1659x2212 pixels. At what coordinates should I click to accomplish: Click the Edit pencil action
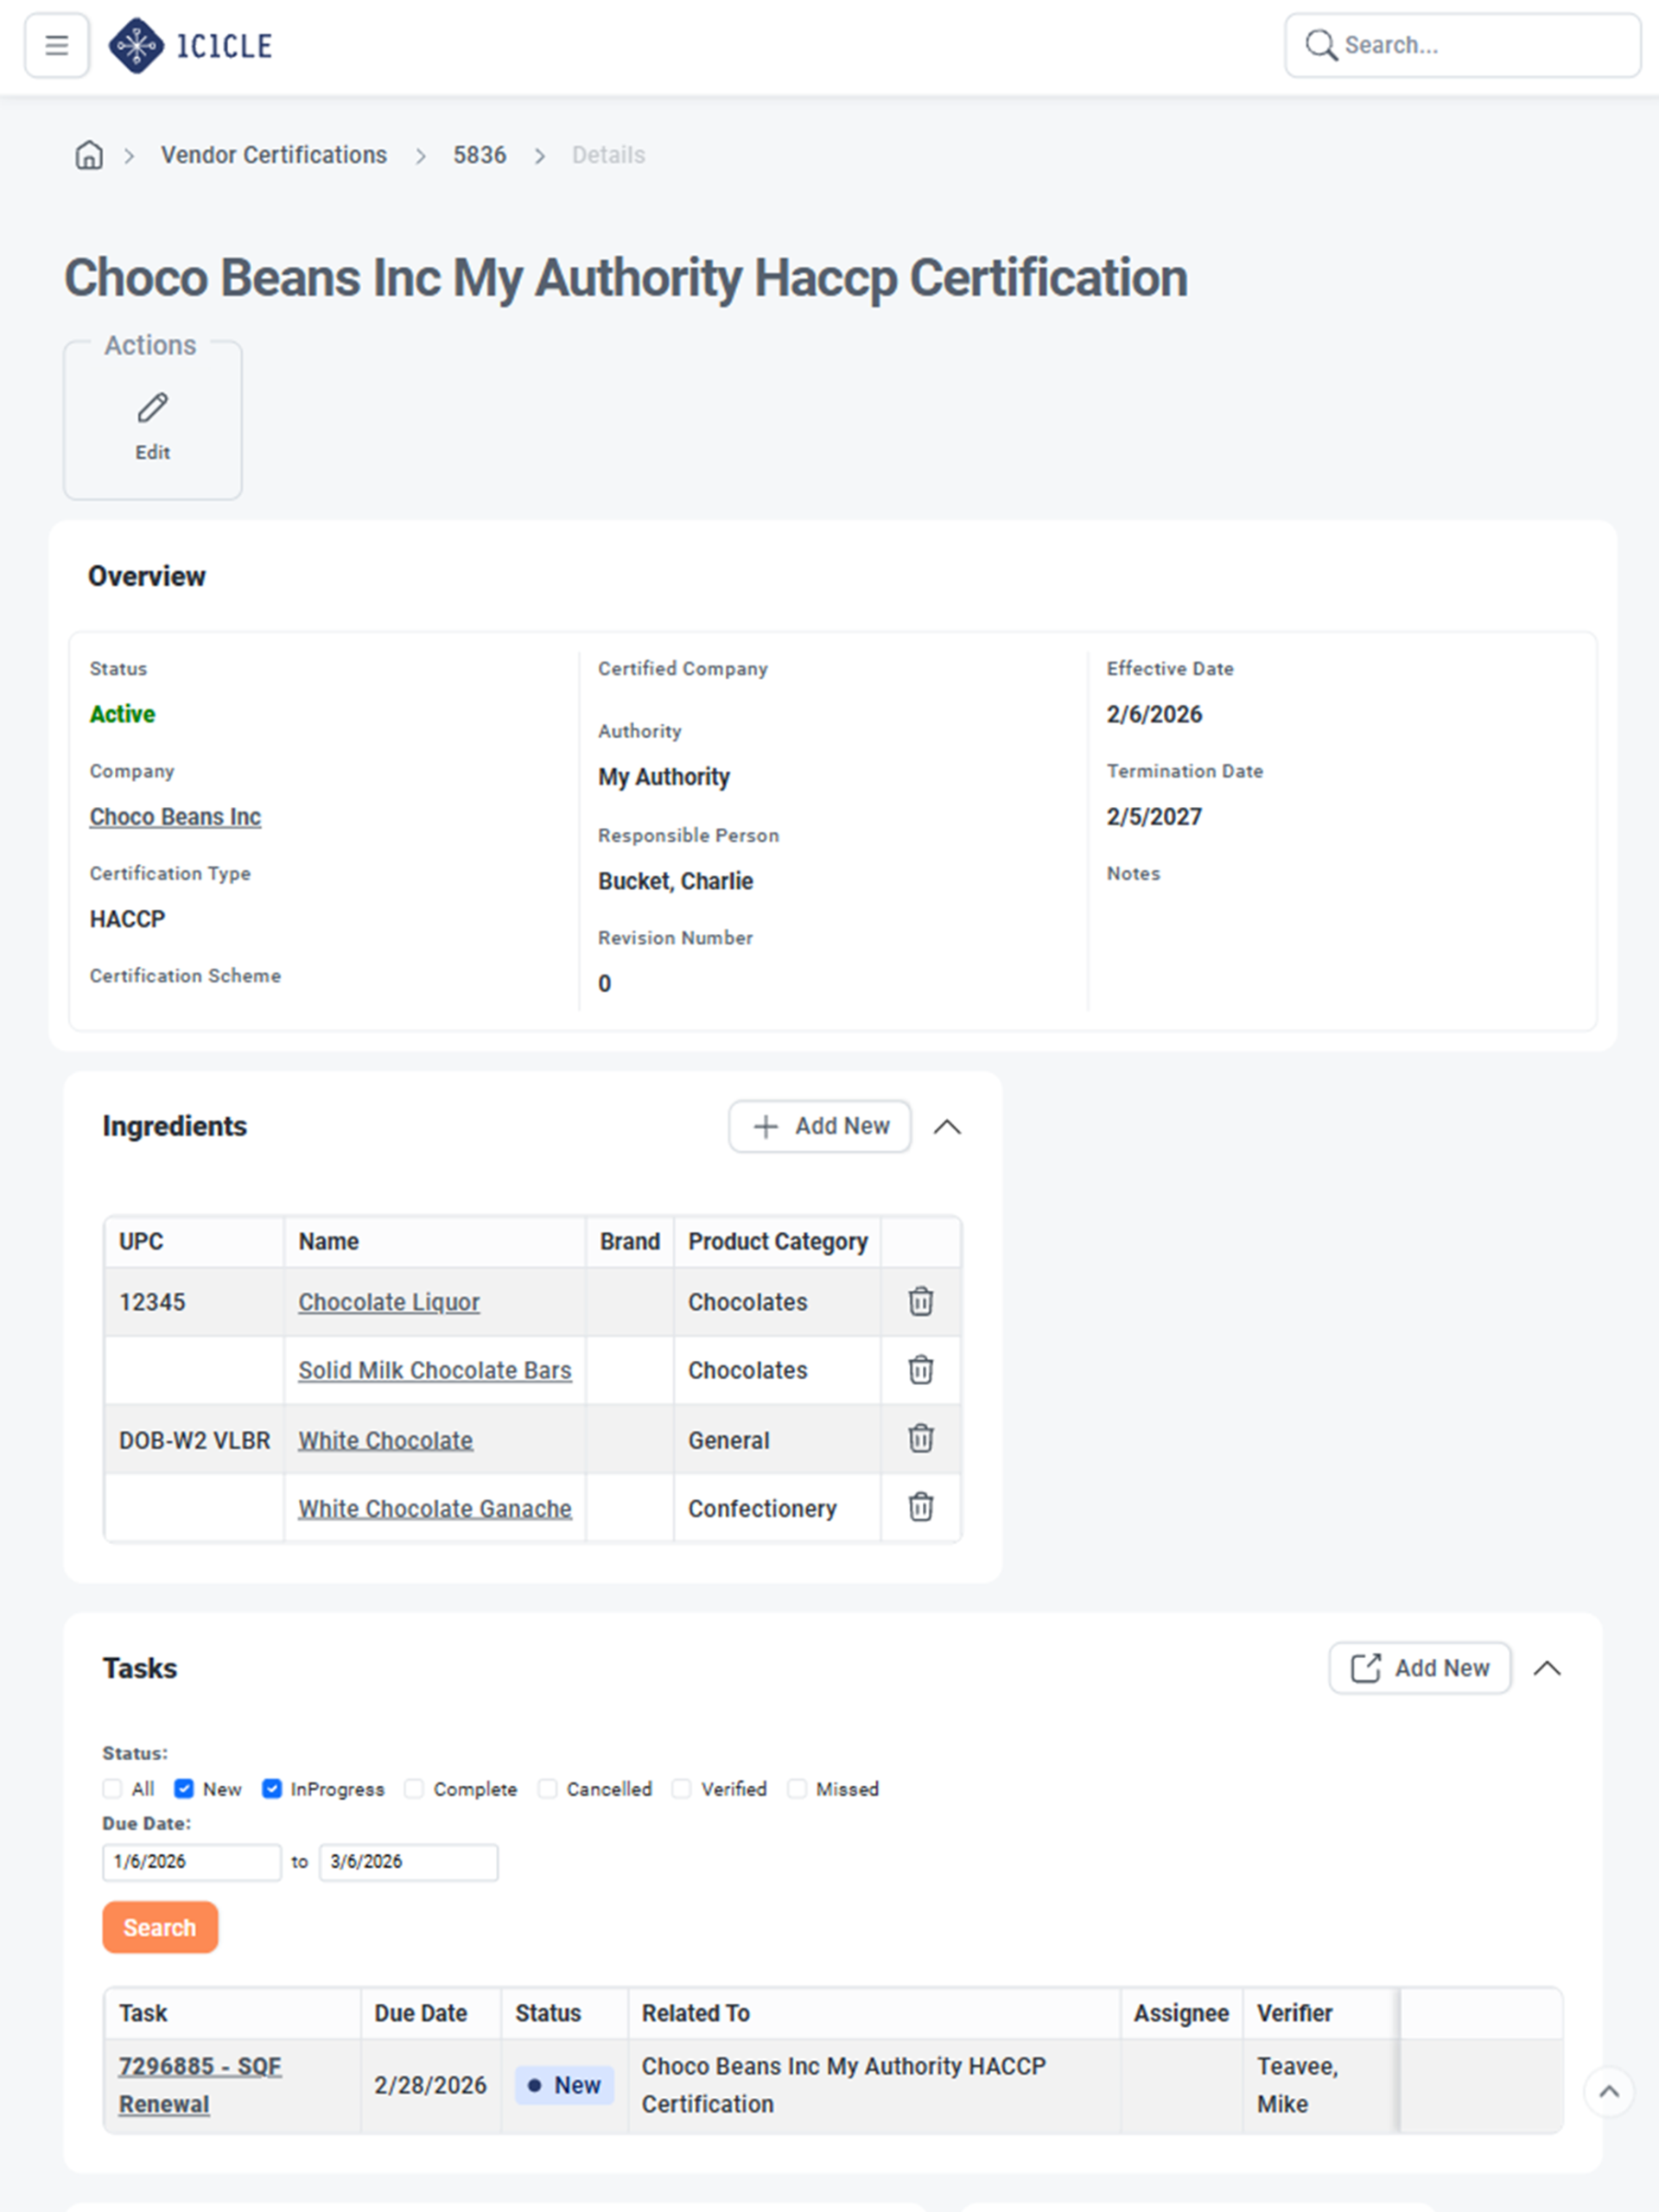pos(153,426)
